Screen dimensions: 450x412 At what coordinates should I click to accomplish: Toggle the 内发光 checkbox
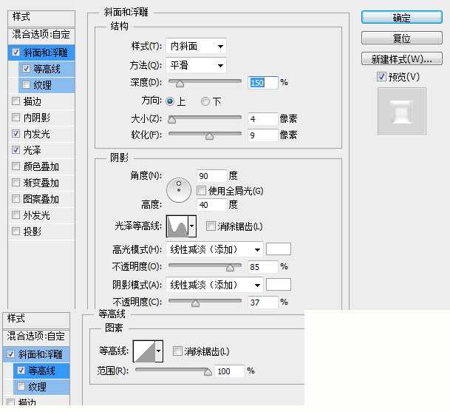point(16,133)
